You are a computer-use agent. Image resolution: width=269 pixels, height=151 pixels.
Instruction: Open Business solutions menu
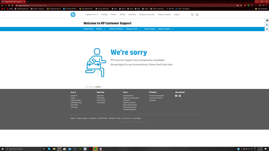click(x=164, y=14)
